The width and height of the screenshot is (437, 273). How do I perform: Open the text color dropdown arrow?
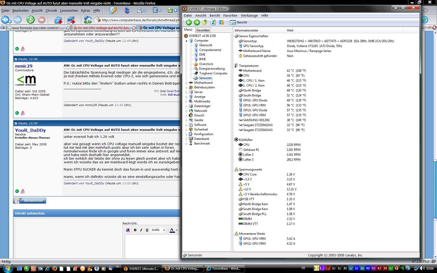click(177, 230)
